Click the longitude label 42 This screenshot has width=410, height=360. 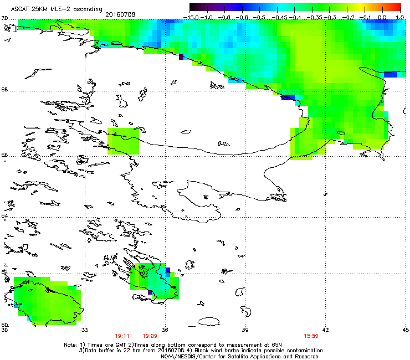tap(325, 330)
